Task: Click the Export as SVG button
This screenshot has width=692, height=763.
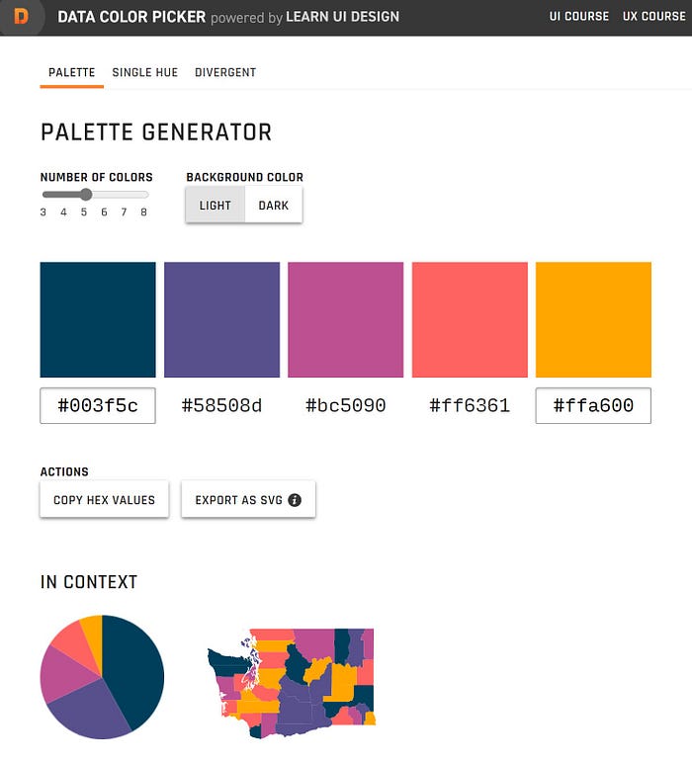Action: 248,500
